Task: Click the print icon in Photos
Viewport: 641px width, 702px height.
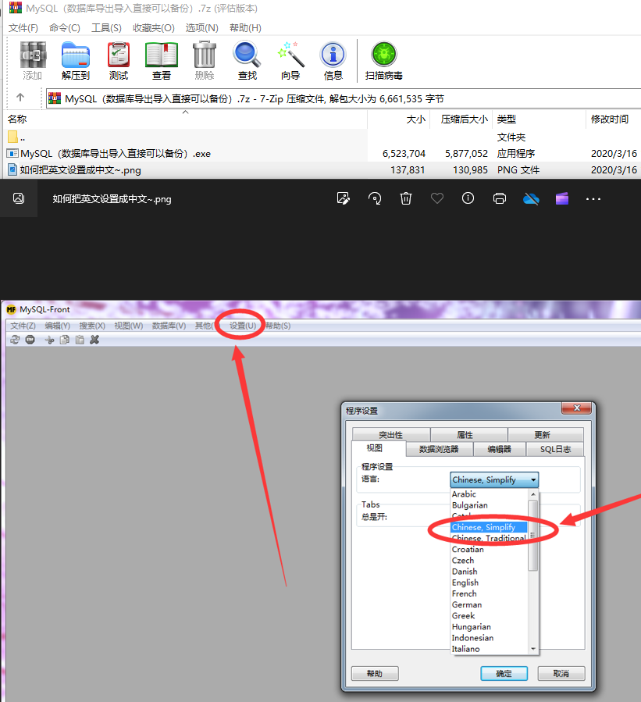Action: point(500,198)
